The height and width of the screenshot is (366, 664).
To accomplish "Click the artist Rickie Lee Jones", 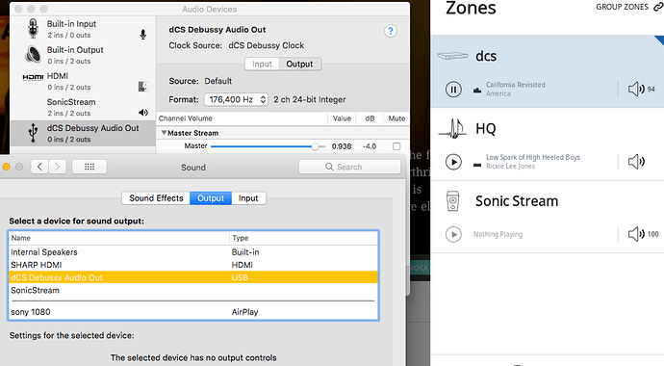I will (510, 166).
